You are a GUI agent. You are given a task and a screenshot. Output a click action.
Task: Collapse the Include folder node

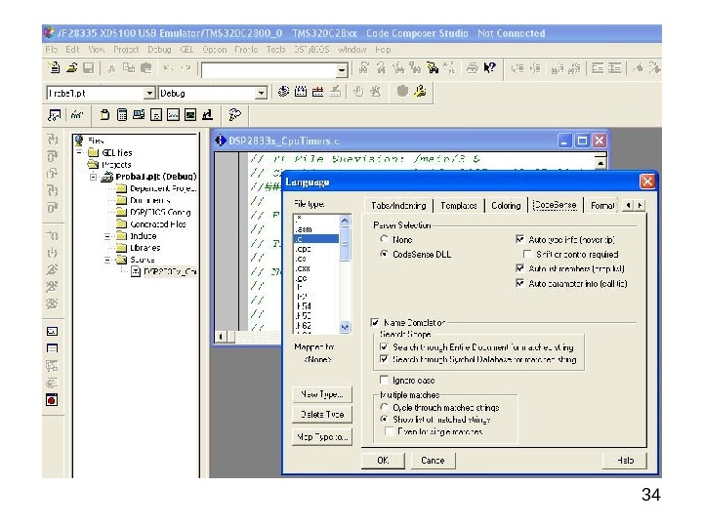[107, 236]
